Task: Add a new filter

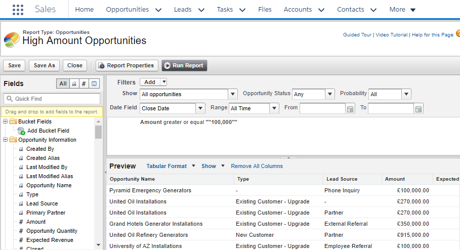Action: [x=150, y=82]
